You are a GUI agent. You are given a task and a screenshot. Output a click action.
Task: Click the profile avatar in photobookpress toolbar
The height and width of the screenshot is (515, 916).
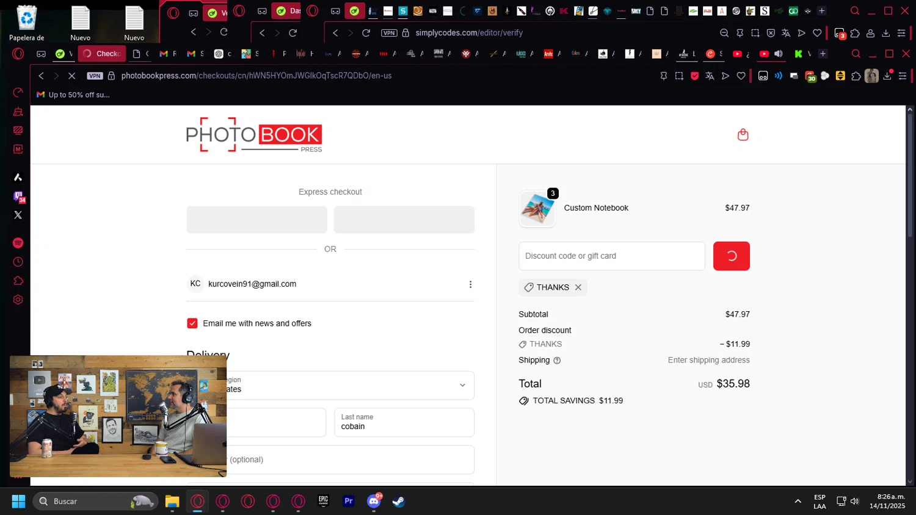coord(871,76)
